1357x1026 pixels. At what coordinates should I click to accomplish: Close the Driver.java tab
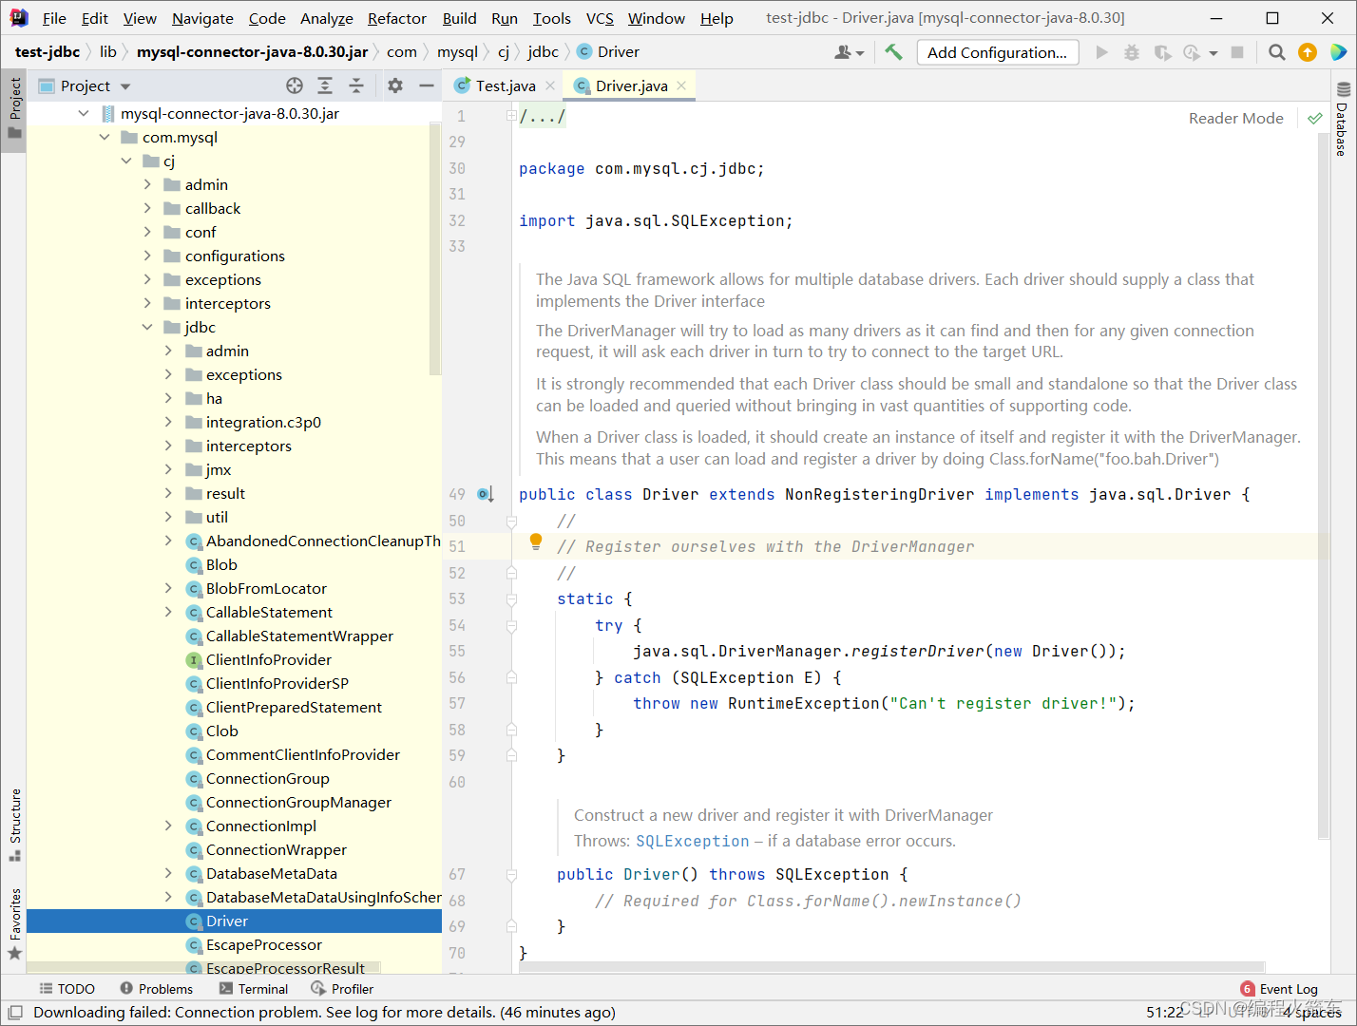point(681,85)
